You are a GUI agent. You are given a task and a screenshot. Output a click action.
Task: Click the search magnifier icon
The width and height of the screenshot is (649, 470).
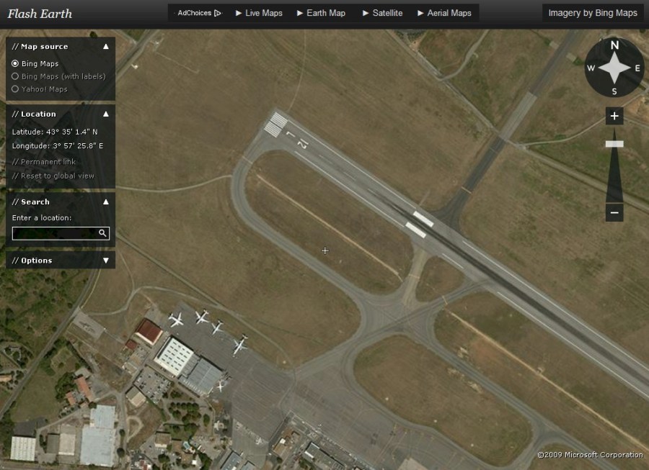pyautogui.click(x=103, y=232)
